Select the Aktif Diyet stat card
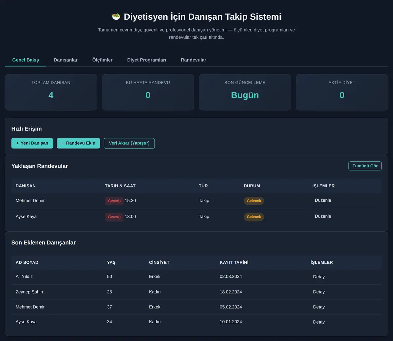Image resolution: width=393 pixels, height=341 pixels. point(342,92)
